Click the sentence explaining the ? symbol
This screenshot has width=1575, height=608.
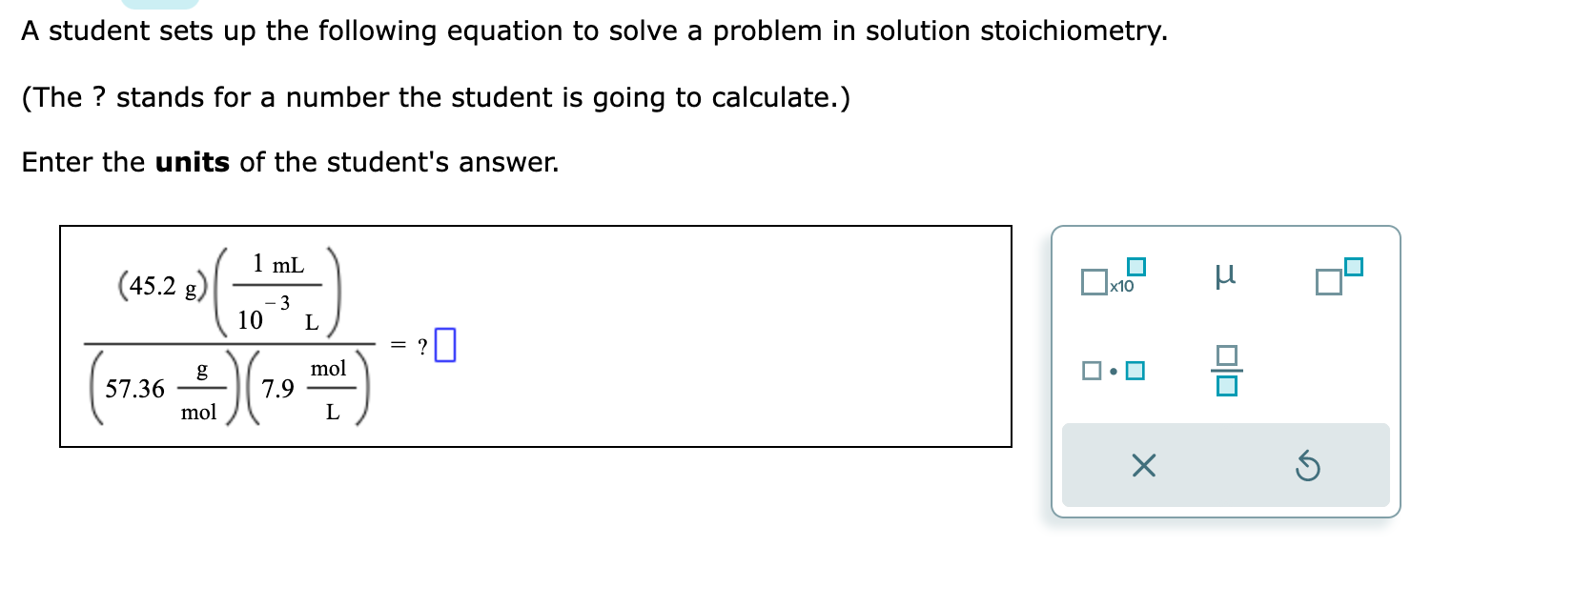pos(437,97)
